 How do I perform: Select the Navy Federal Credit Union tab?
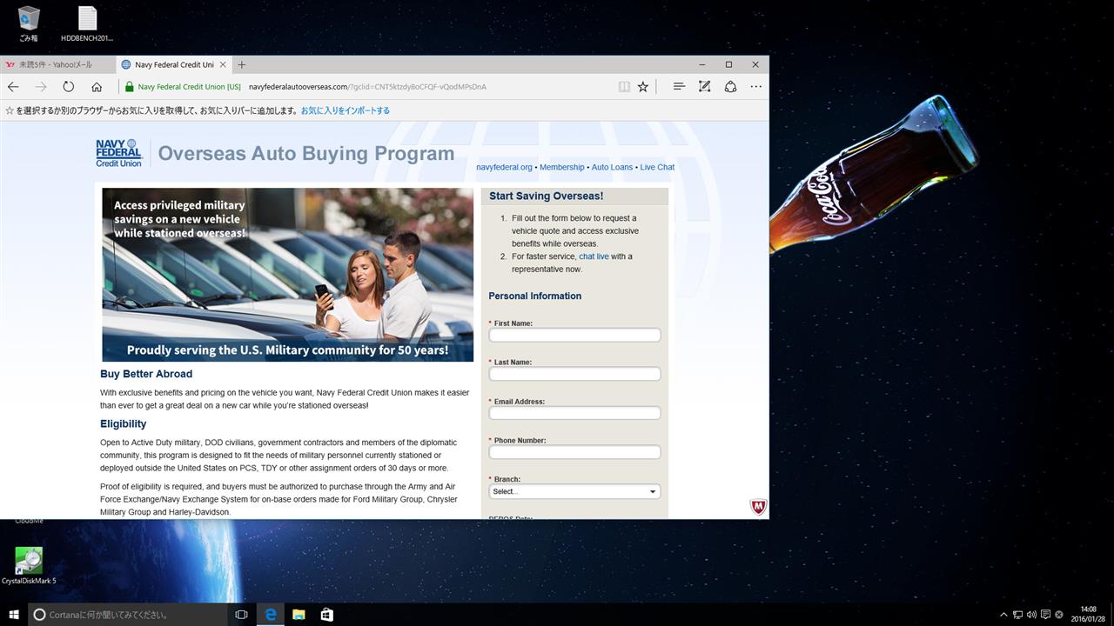coord(173,64)
